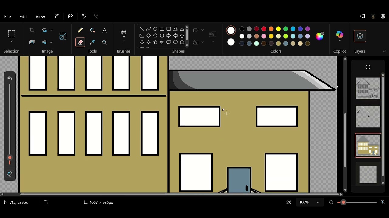Image resolution: width=389 pixels, height=218 pixels.
Task: Collapse the ribbon with the chevron
Action: (384, 51)
